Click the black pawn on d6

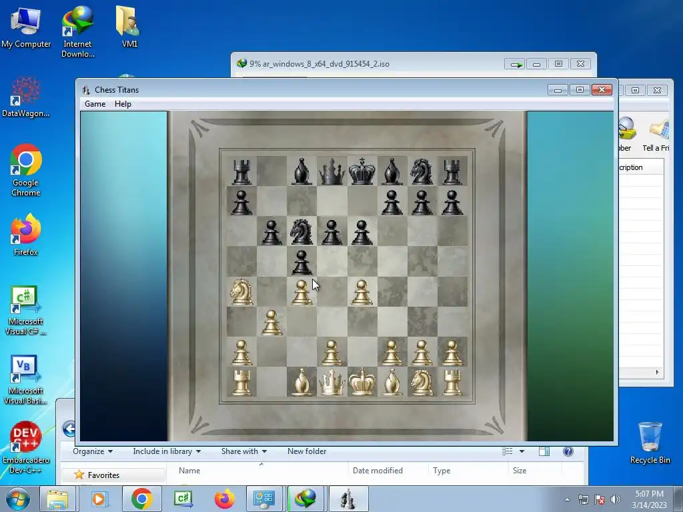[x=331, y=231]
